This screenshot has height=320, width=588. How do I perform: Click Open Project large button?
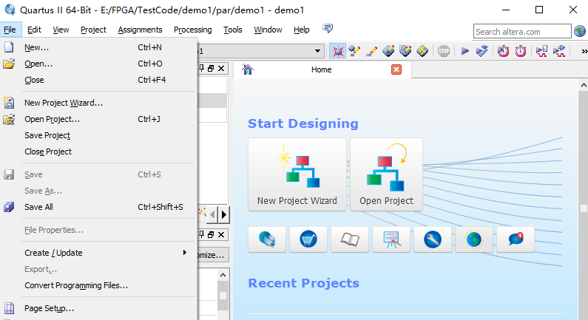click(386, 174)
